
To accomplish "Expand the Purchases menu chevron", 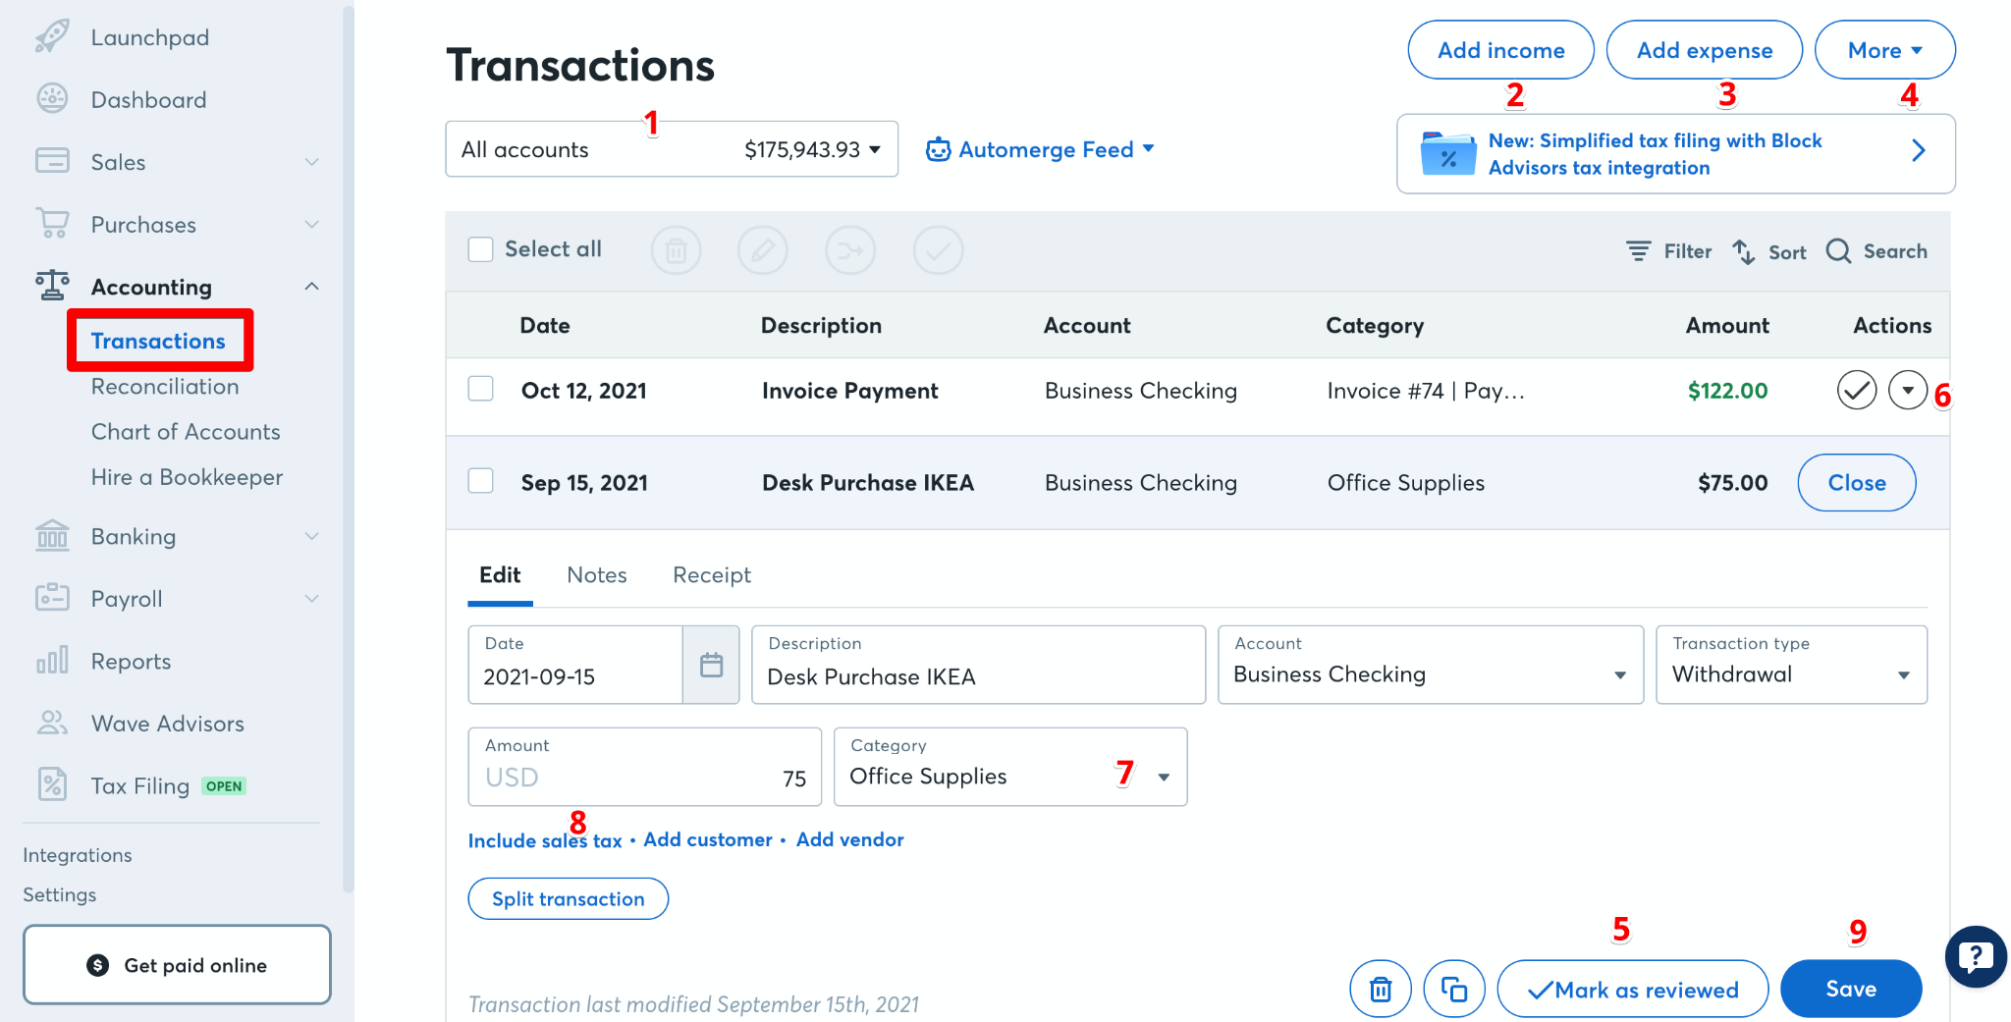I will 311,224.
